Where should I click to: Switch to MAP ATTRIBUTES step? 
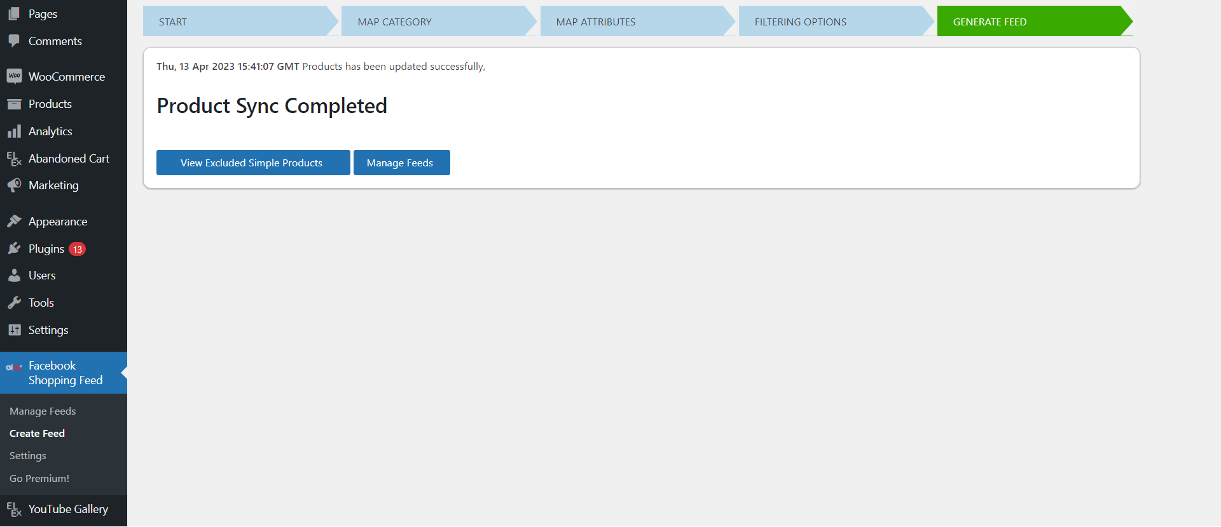coord(638,22)
